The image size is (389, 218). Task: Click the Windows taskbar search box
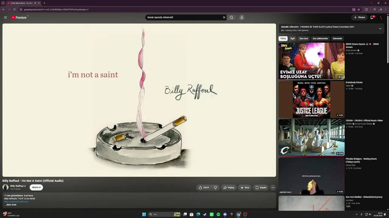click(164, 214)
